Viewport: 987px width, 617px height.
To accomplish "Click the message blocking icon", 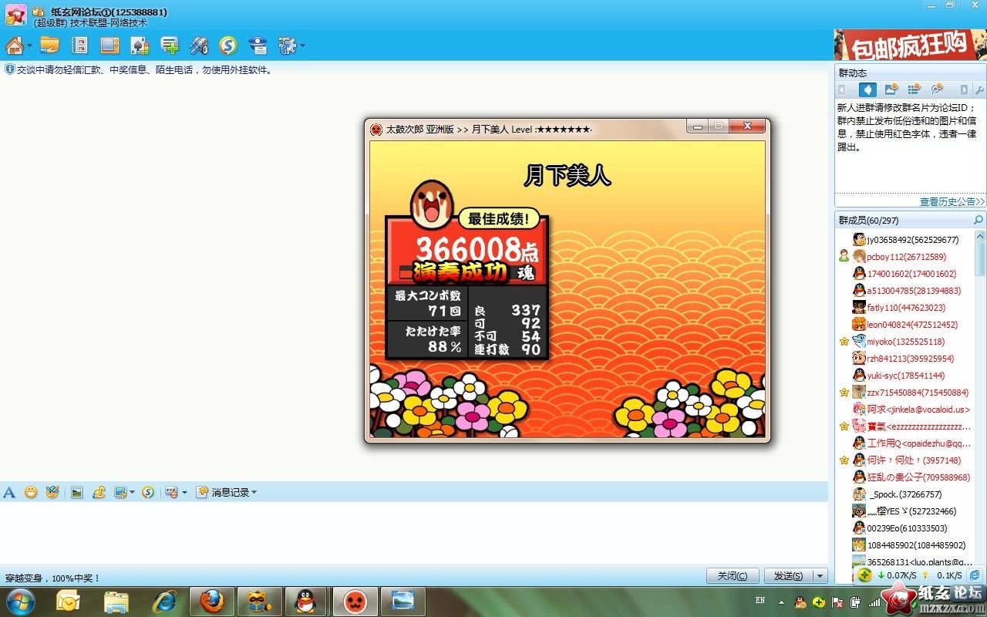I will [171, 492].
